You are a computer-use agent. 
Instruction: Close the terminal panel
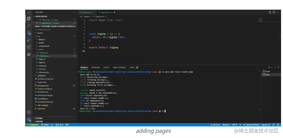coord(278,67)
